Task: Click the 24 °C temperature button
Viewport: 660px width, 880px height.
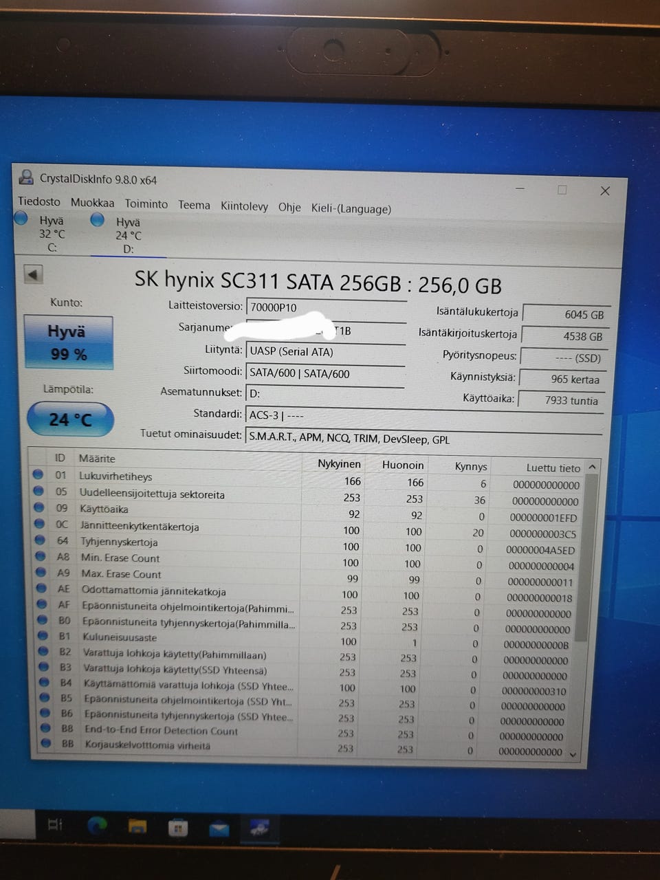Action: click(70, 419)
